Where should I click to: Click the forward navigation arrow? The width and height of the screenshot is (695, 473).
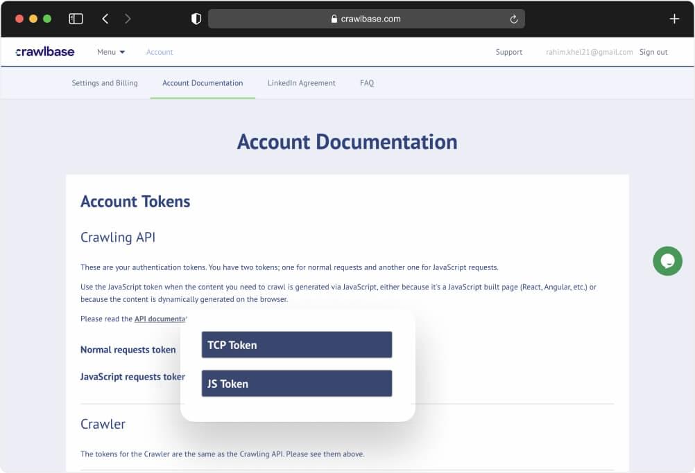click(128, 19)
